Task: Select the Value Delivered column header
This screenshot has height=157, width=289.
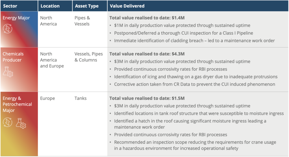Action: pyautogui.click(x=127, y=6)
